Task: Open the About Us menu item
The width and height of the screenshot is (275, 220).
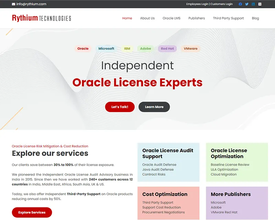Action: pyautogui.click(x=147, y=18)
